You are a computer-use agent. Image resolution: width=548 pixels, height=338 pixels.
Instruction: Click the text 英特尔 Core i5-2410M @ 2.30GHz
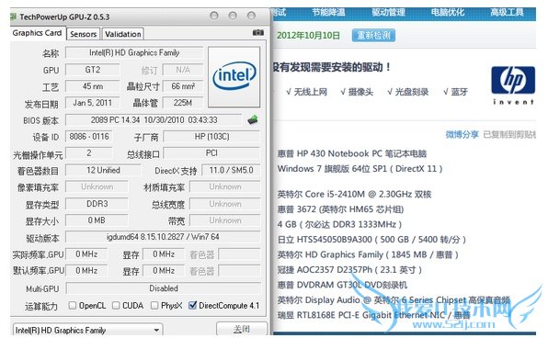[x=354, y=194]
